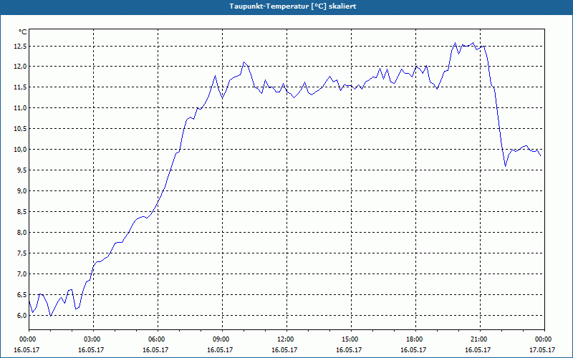Pick the 10,0 y-axis label
This screenshot has height=358, width=573.
coord(20,150)
